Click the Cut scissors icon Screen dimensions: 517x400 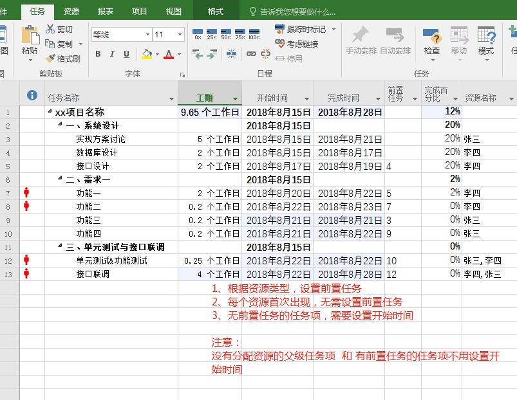(50, 29)
